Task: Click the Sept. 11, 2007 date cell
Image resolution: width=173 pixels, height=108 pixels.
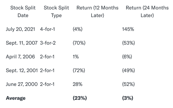Action: [x=21, y=43]
